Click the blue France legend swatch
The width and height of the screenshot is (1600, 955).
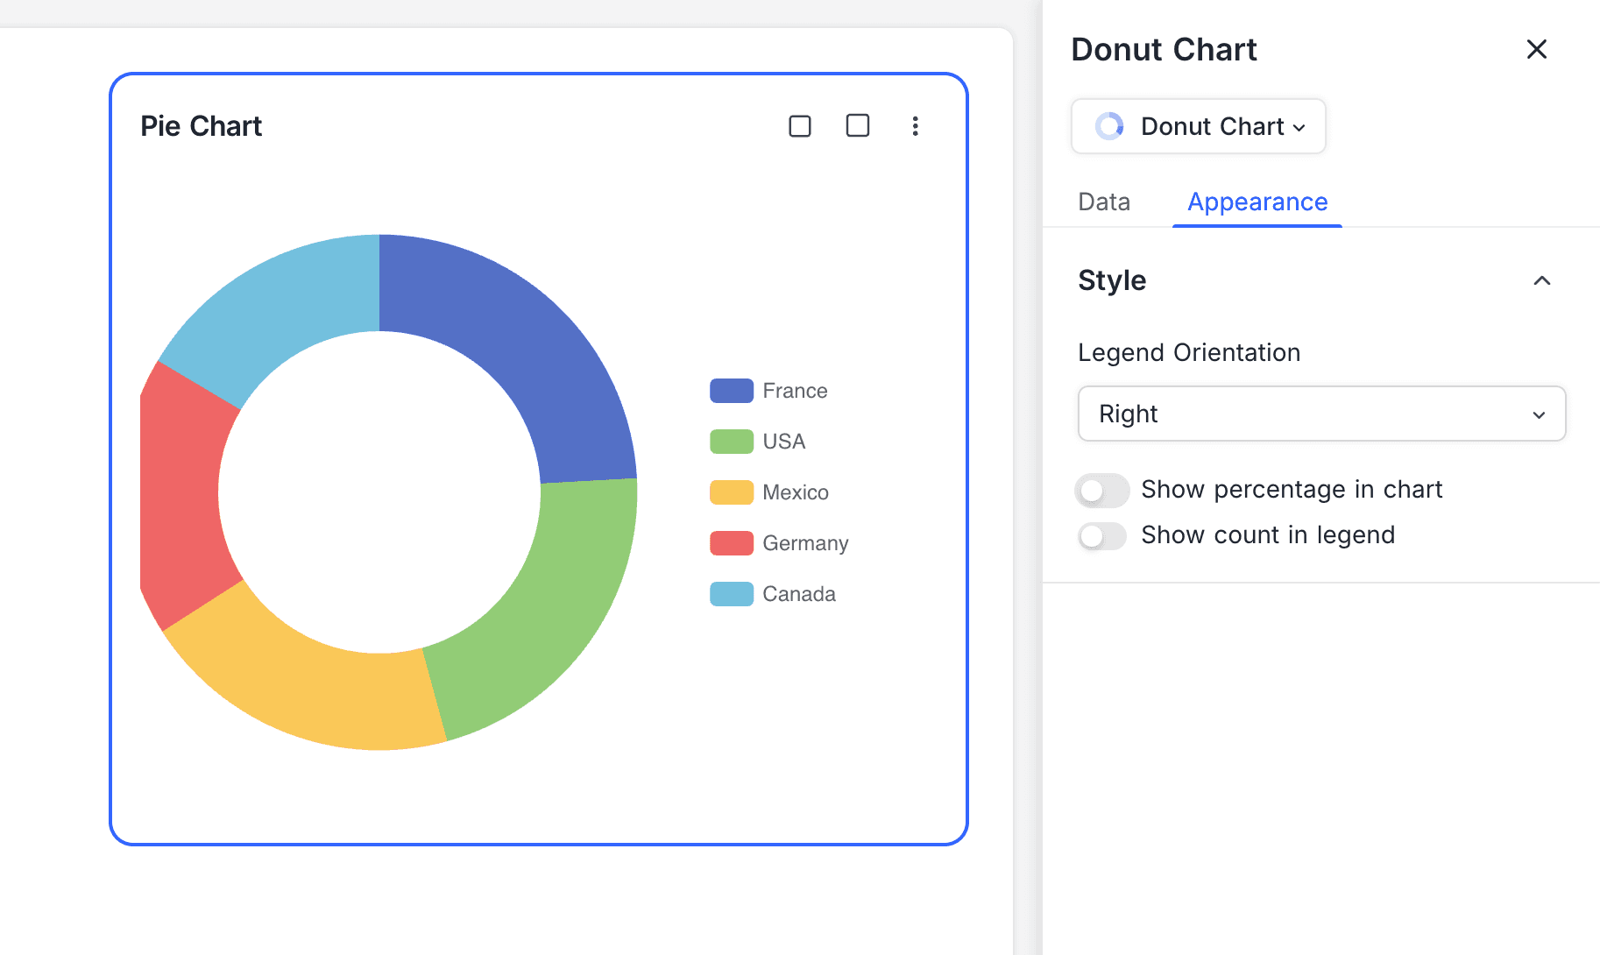(731, 391)
